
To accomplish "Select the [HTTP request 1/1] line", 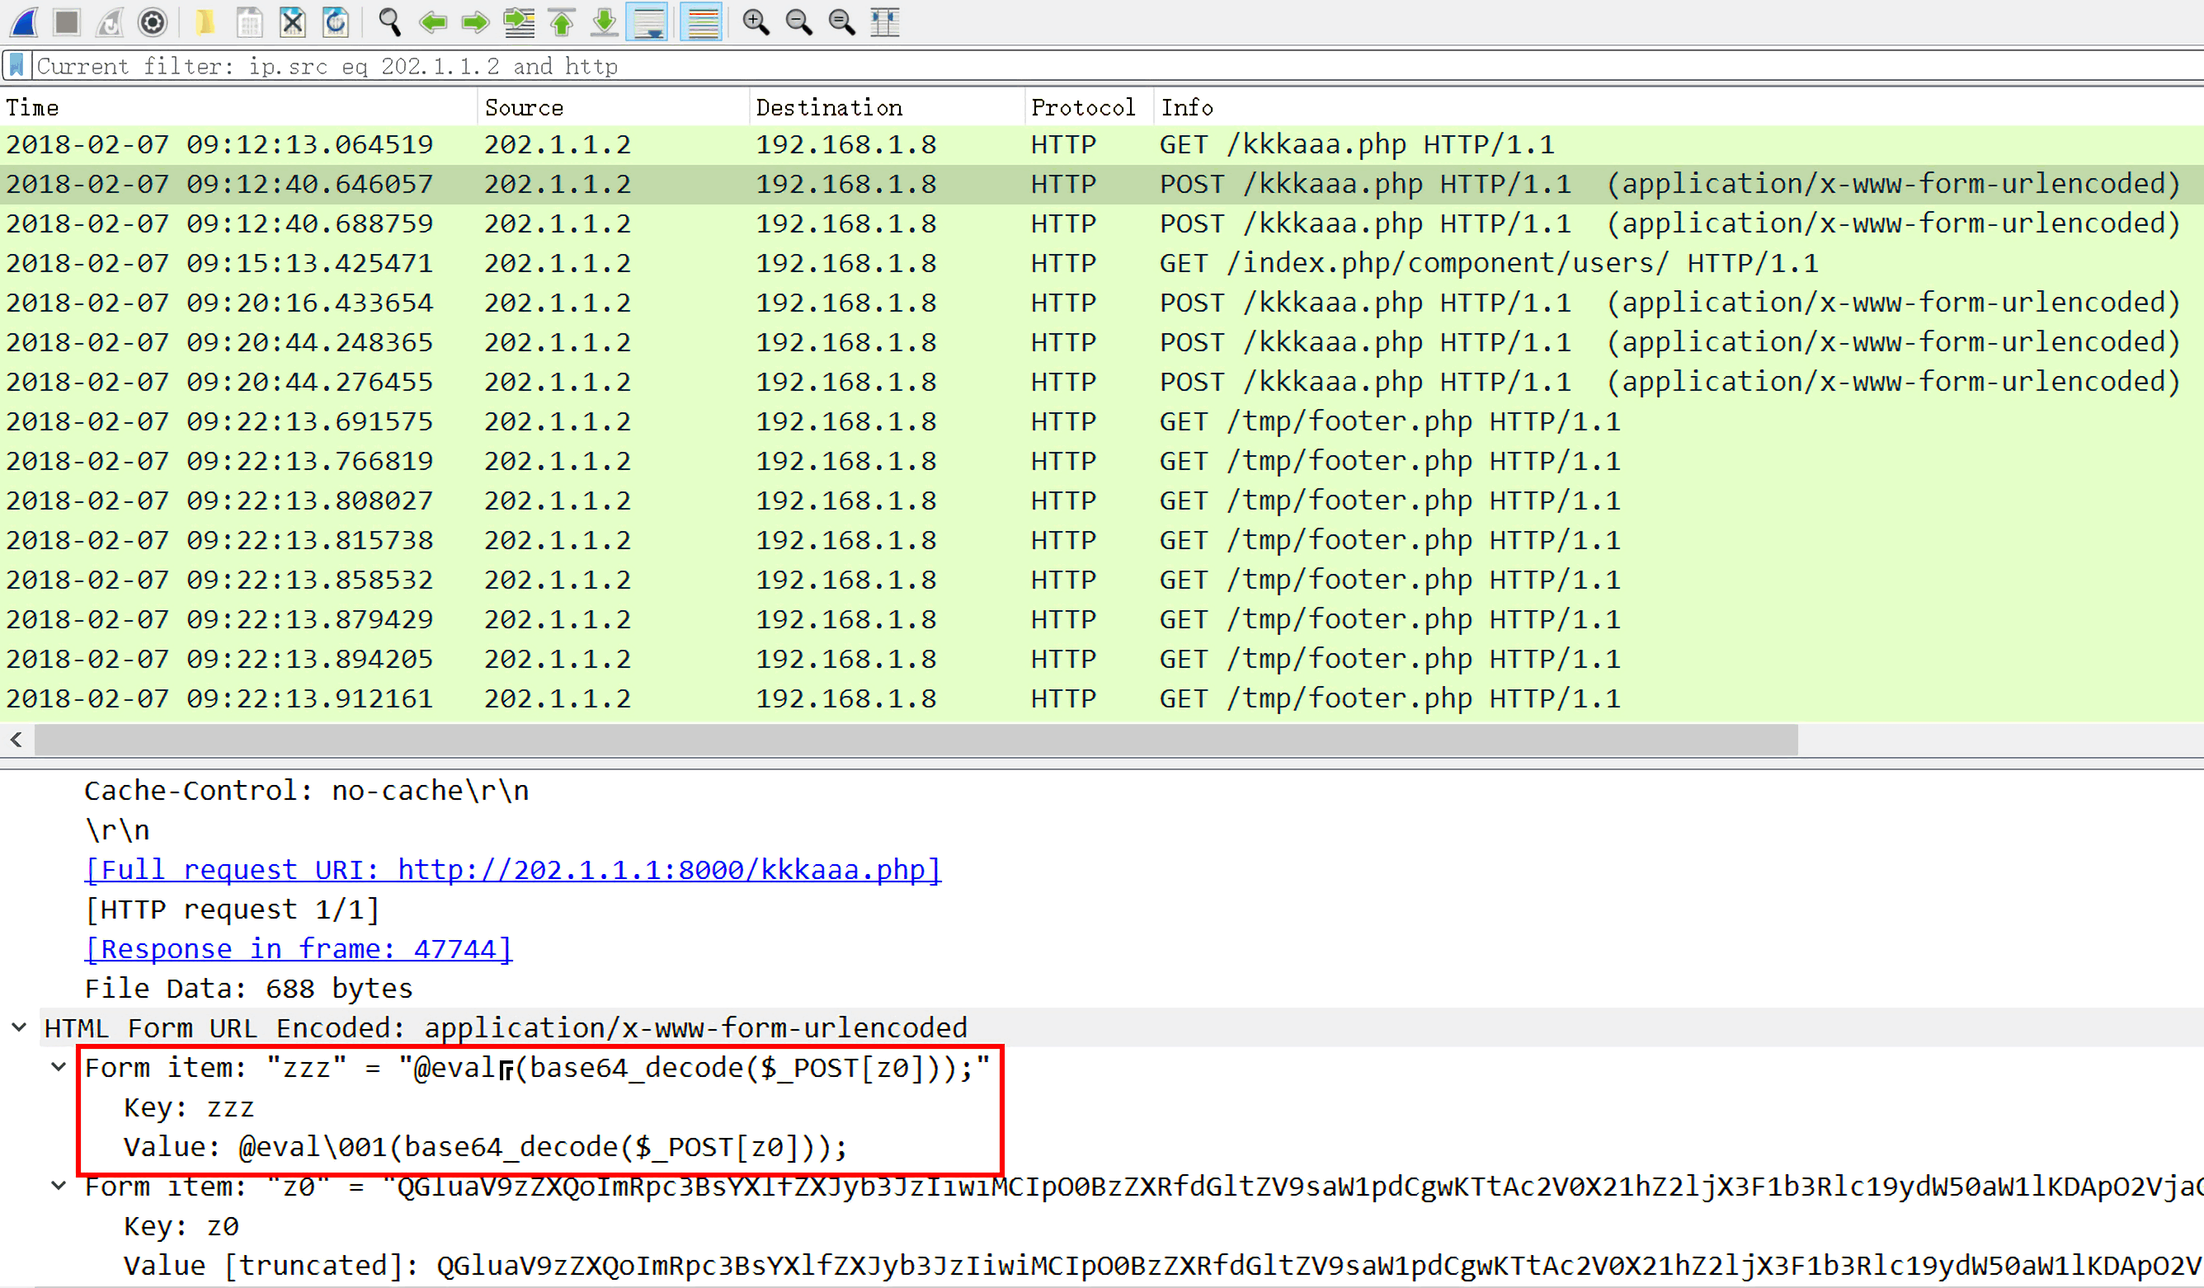I will pyautogui.click(x=232, y=910).
